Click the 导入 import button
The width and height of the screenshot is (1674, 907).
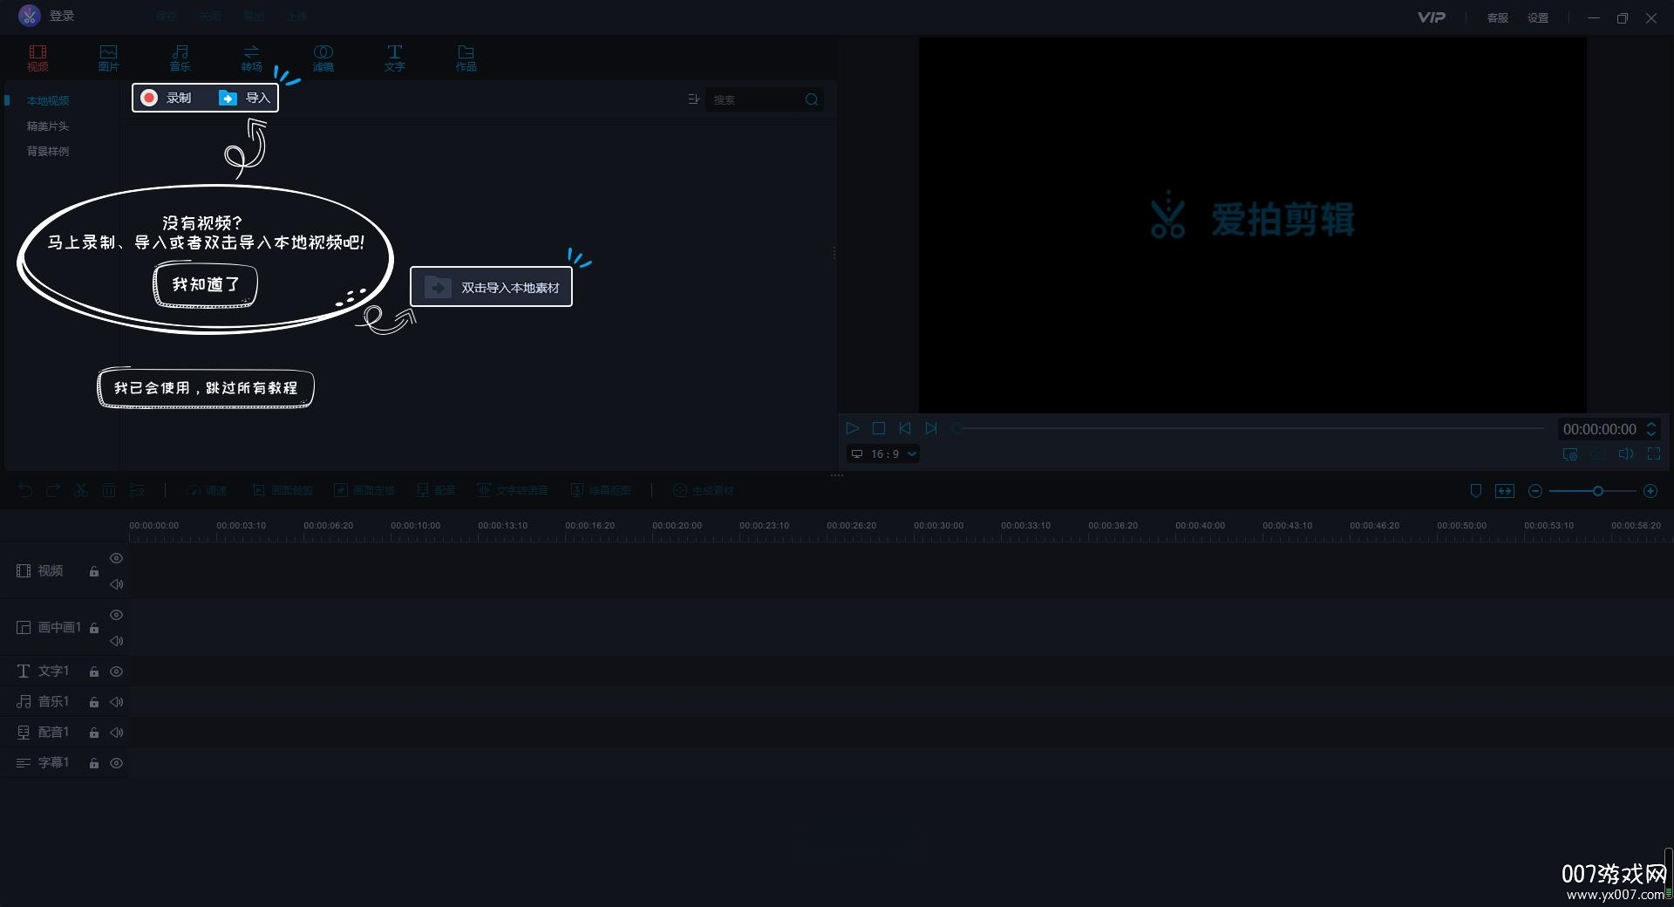click(x=244, y=98)
